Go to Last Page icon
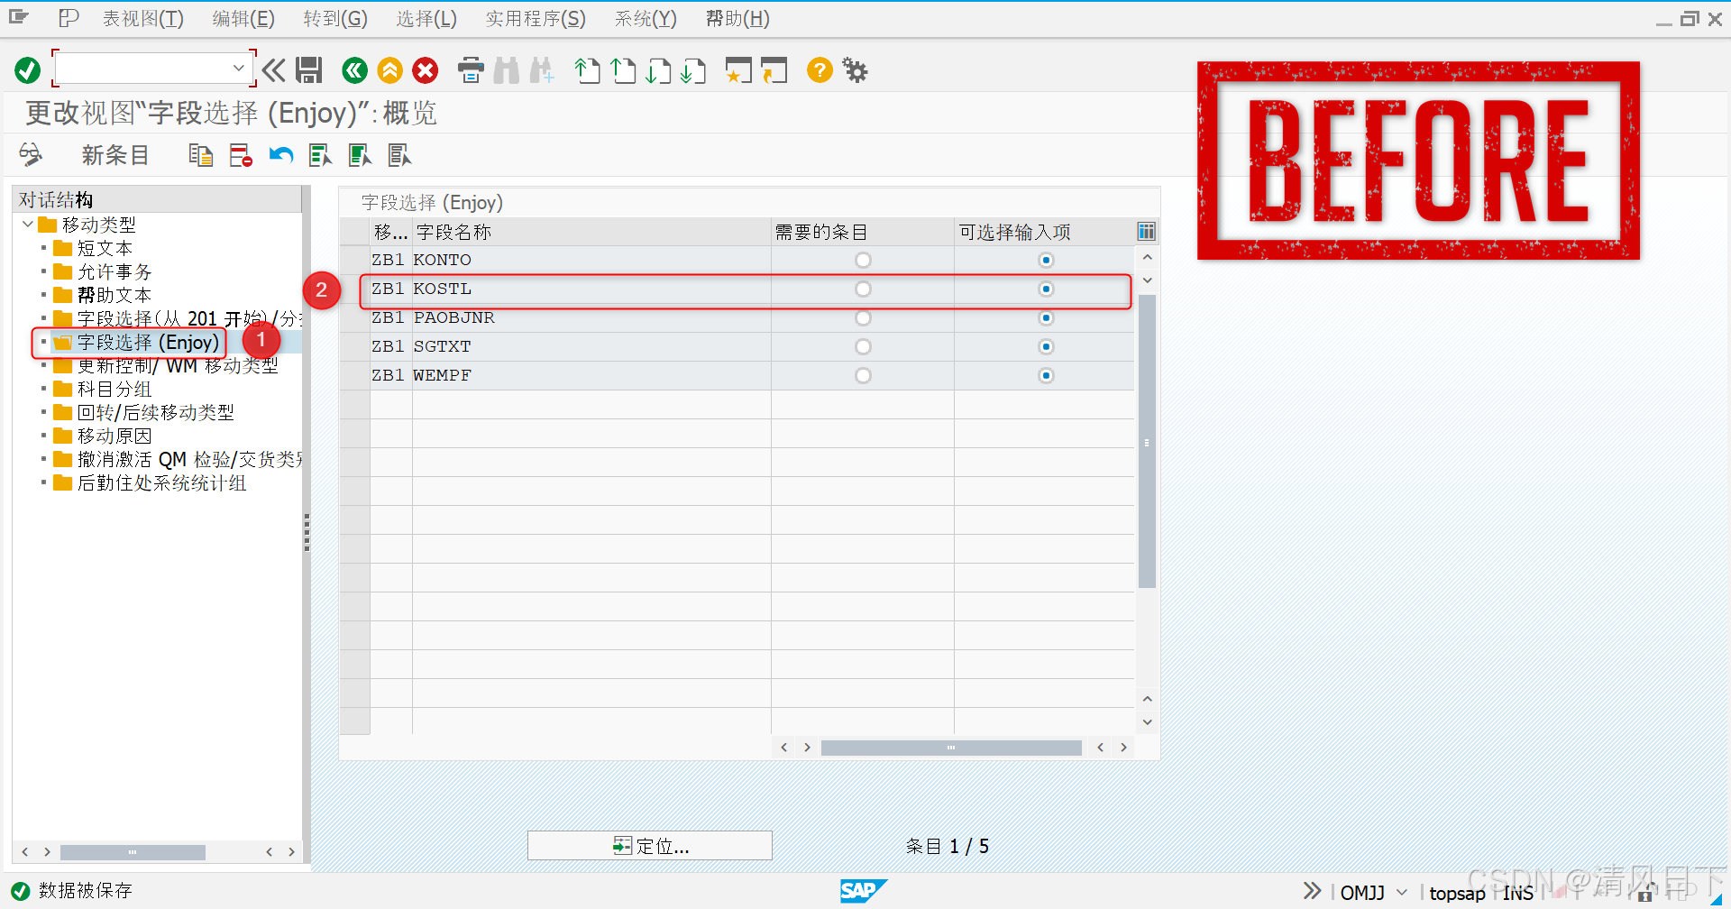 click(x=693, y=70)
